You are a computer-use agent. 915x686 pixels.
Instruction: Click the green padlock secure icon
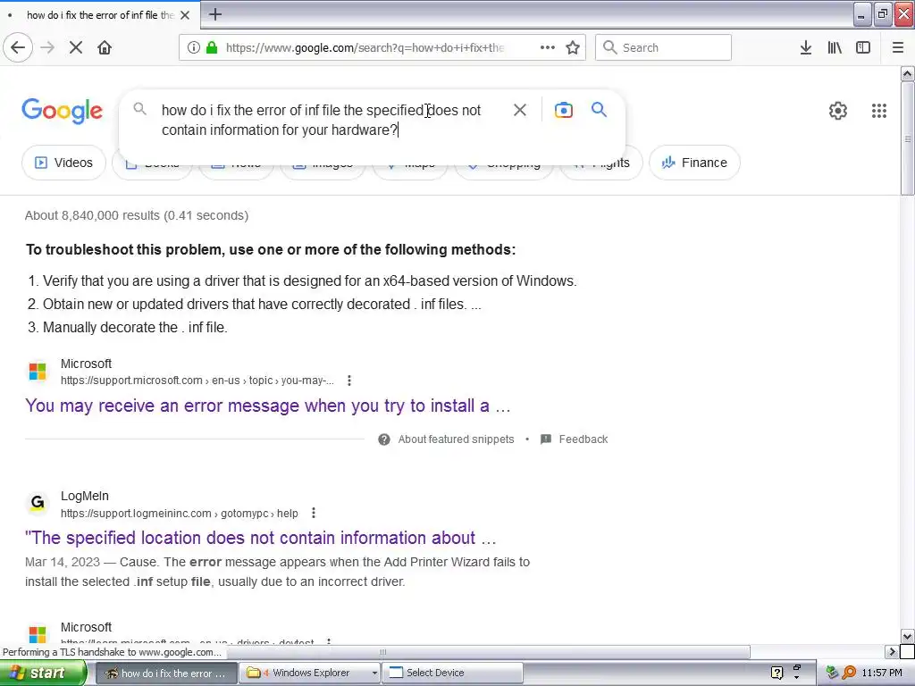point(212,47)
